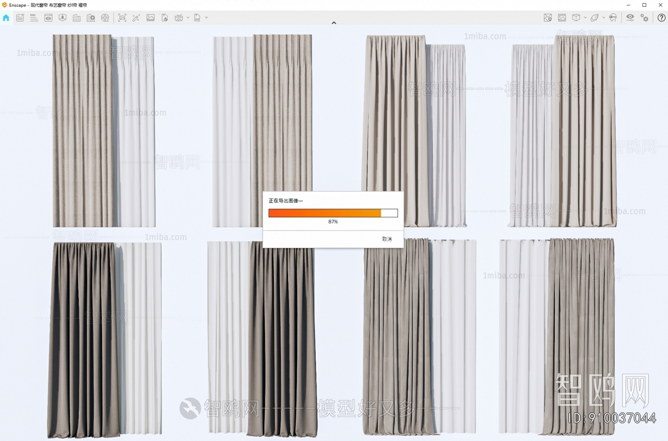
Task: Expand the 360 panorama export dropdown
Action: pos(187,18)
